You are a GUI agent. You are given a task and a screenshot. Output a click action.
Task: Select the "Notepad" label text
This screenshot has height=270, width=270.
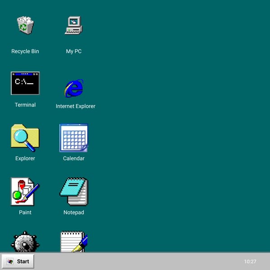[74, 212]
